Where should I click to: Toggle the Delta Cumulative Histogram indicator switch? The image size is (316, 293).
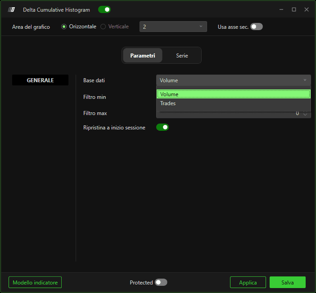104,9
